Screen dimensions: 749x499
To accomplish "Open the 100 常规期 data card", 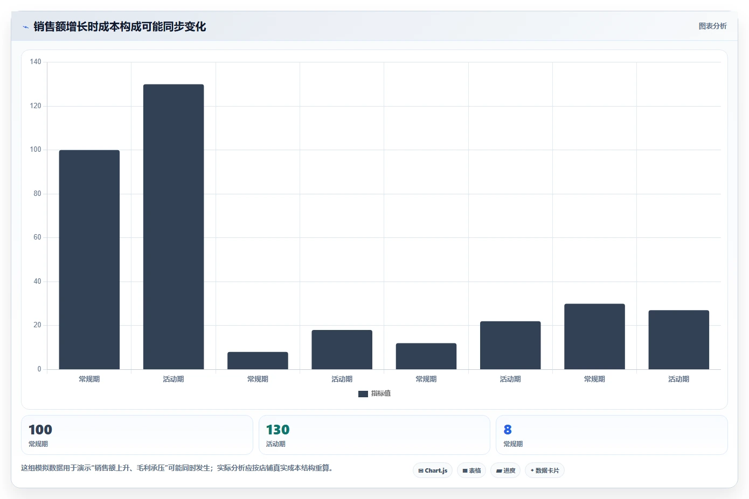I will click(x=137, y=435).
